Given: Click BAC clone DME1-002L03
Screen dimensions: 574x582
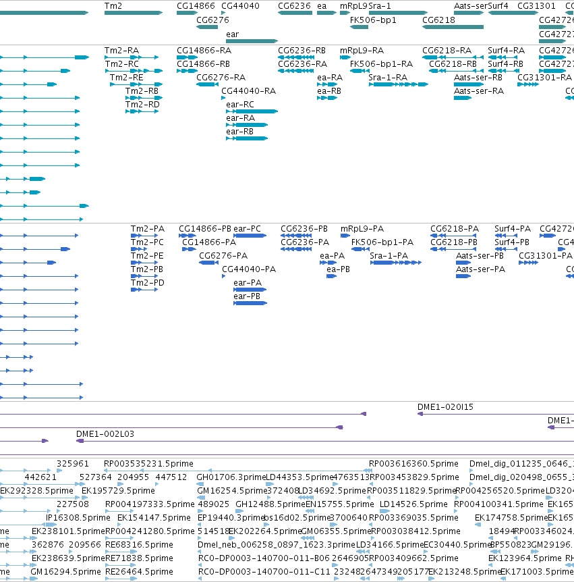Looking at the screenshot, I should (105, 434).
